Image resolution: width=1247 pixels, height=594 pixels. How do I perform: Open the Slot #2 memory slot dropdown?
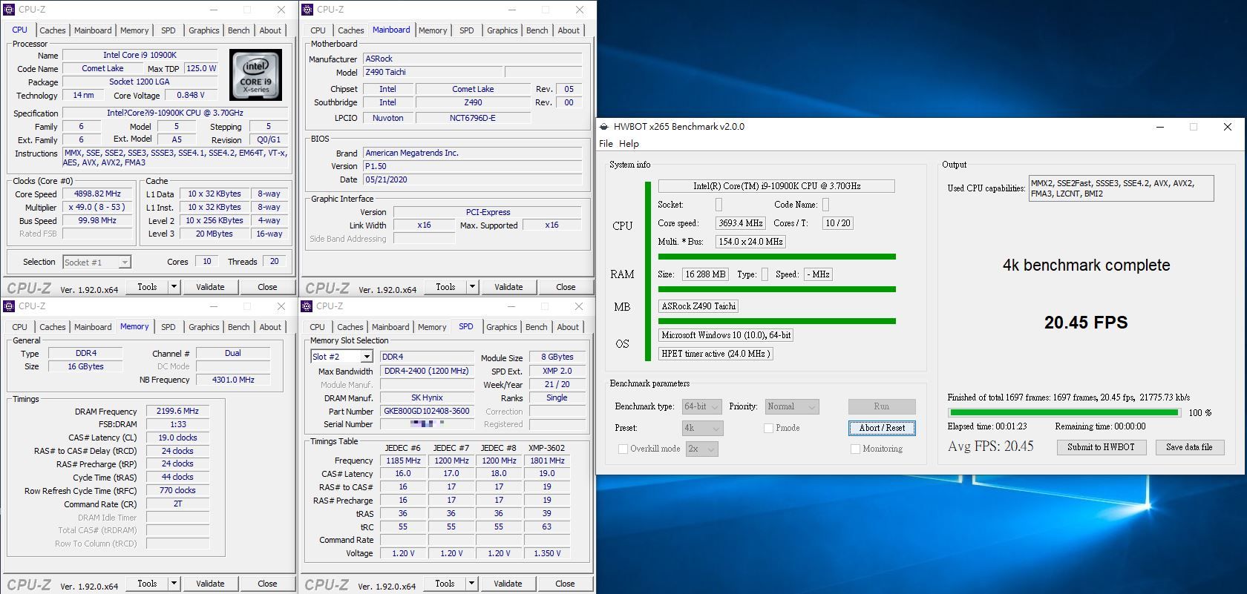click(341, 357)
